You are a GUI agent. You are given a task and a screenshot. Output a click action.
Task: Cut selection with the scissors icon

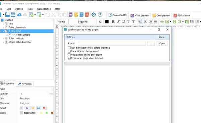[53, 15]
